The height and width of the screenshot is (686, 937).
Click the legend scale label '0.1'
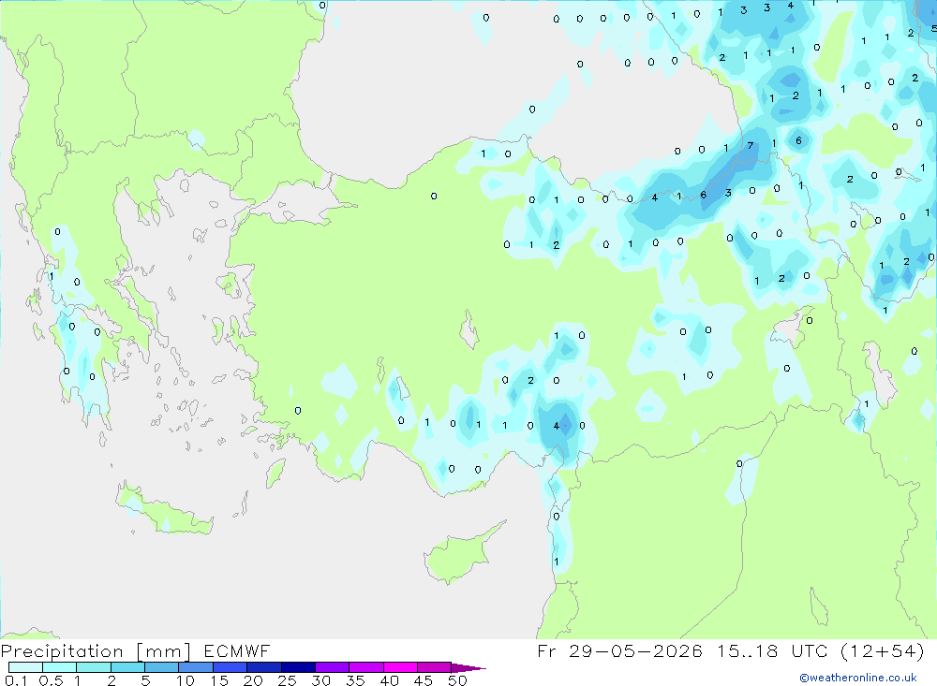[16, 680]
